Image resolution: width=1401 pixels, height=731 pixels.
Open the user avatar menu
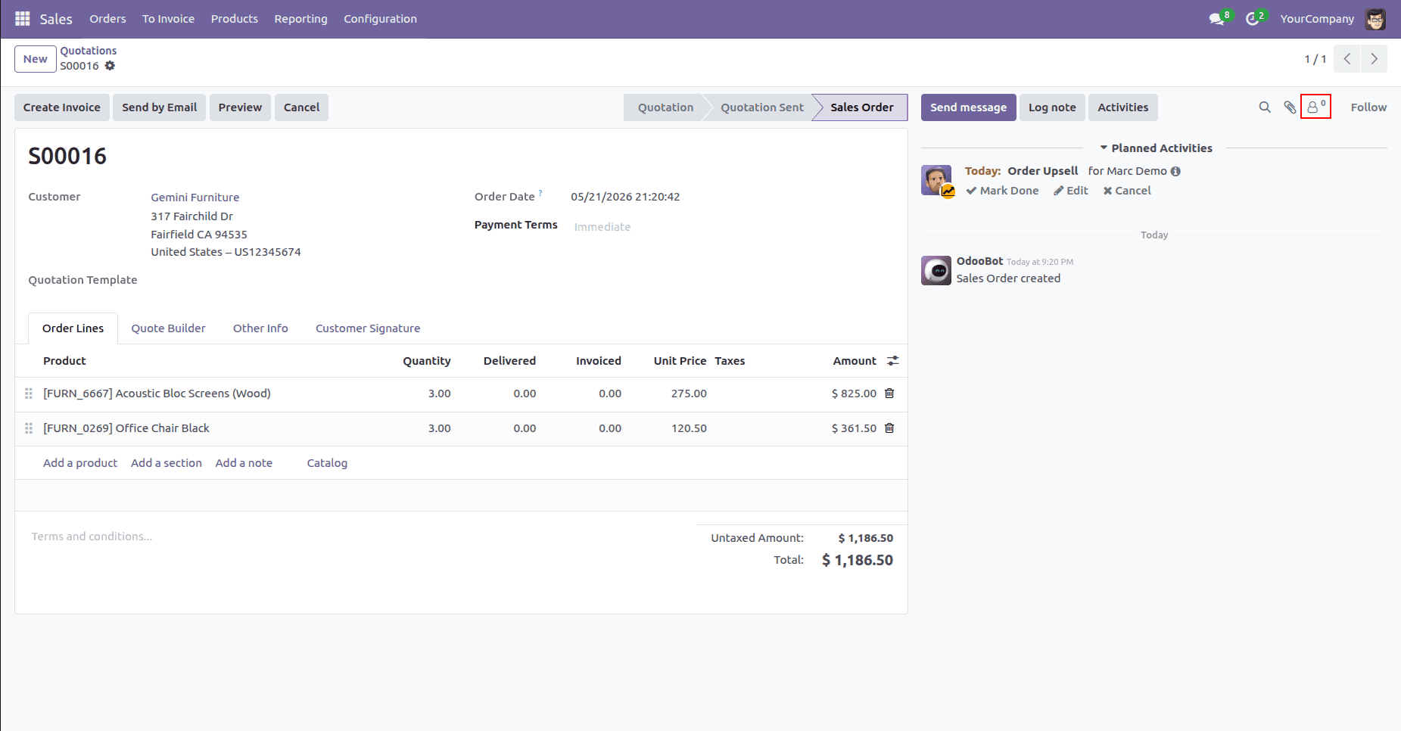[x=1375, y=19]
